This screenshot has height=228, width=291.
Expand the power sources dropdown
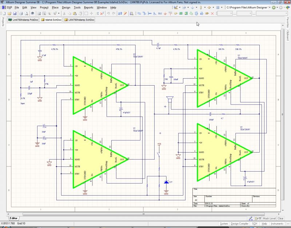tap(196, 7)
